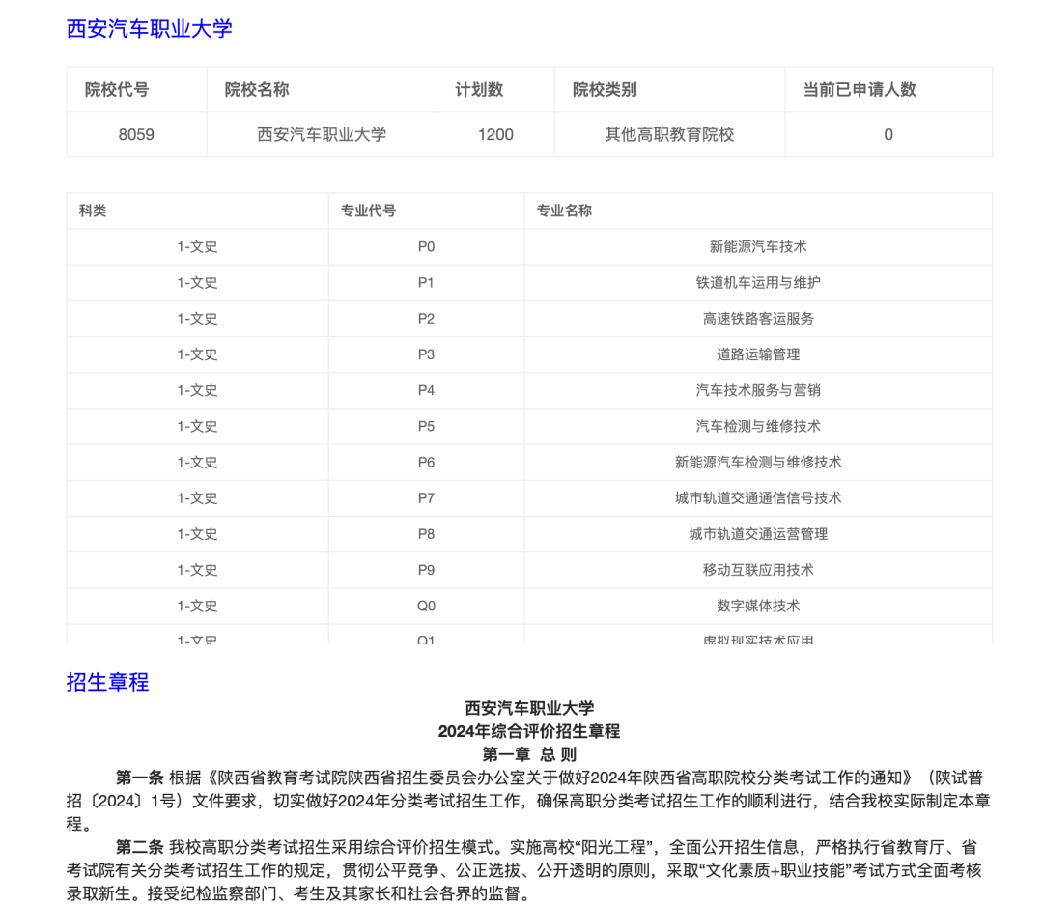Click the 科类 column header
Image resolution: width=1043 pixels, height=905 pixels.
coord(93,211)
